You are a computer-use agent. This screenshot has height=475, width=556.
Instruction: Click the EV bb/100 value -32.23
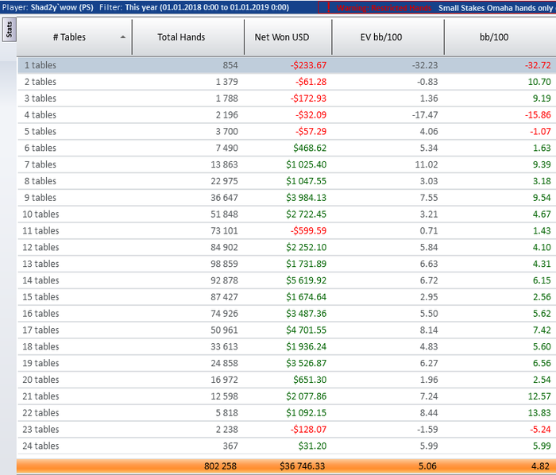[x=425, y=65]
